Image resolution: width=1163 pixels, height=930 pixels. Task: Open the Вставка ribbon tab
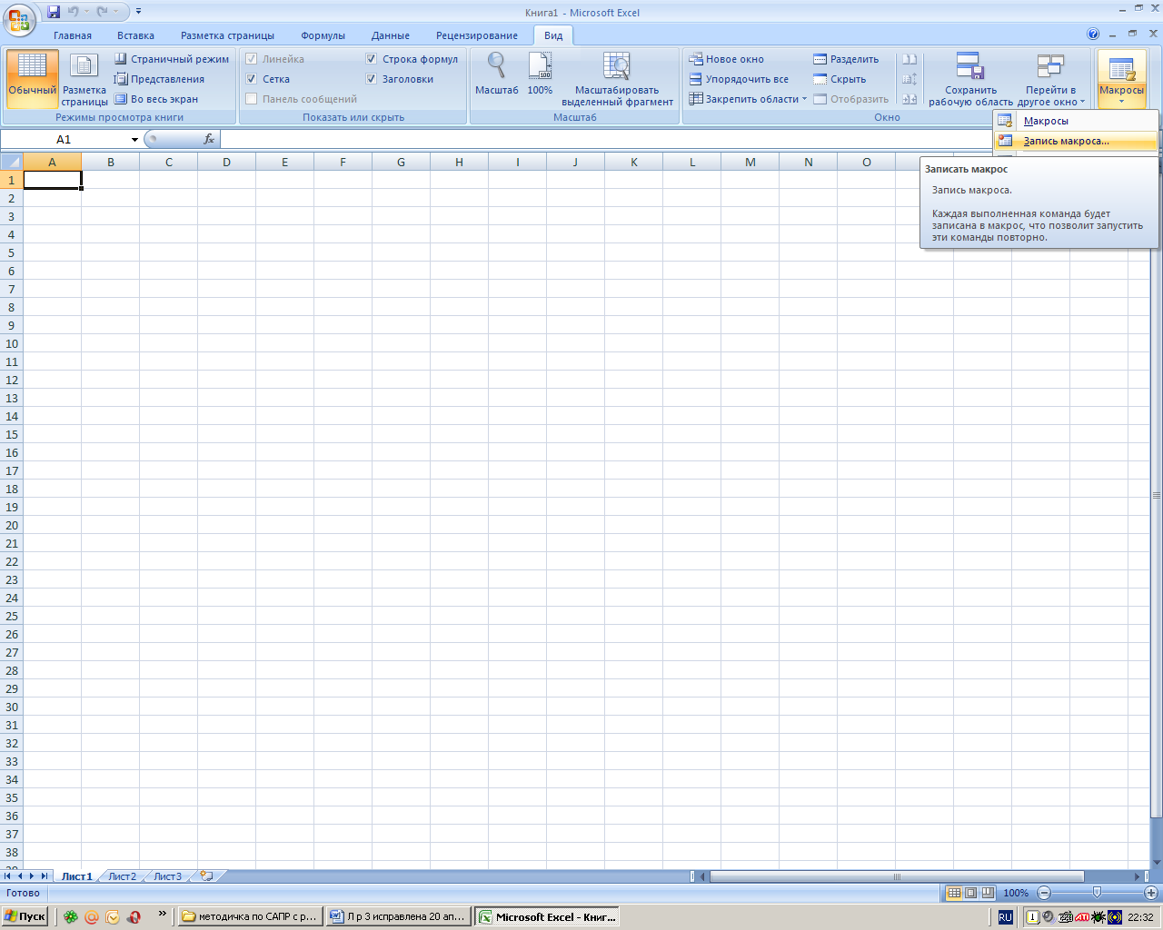coord(135,35)
